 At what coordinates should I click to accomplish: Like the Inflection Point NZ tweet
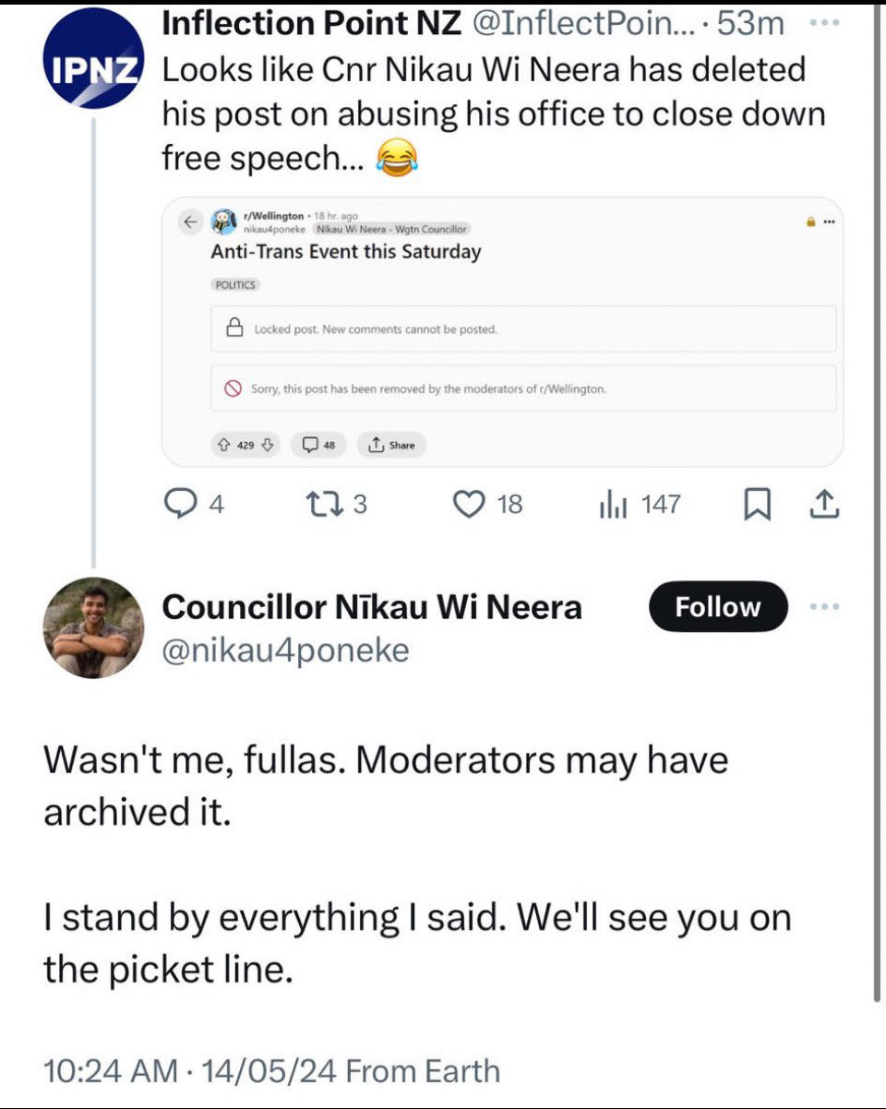(x=489, y=504)
